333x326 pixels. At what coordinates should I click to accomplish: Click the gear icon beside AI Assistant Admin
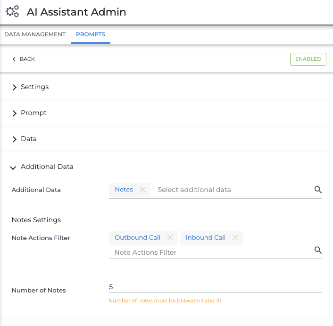pyautogui.click(x=12, y=11)
